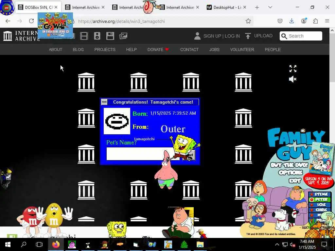Click the Lego cowboy taskbar icon
The width and height of the screenshot is (335, 251).
pos(104,244)
